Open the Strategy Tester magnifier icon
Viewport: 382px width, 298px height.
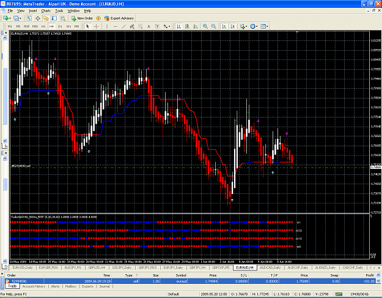62,18
